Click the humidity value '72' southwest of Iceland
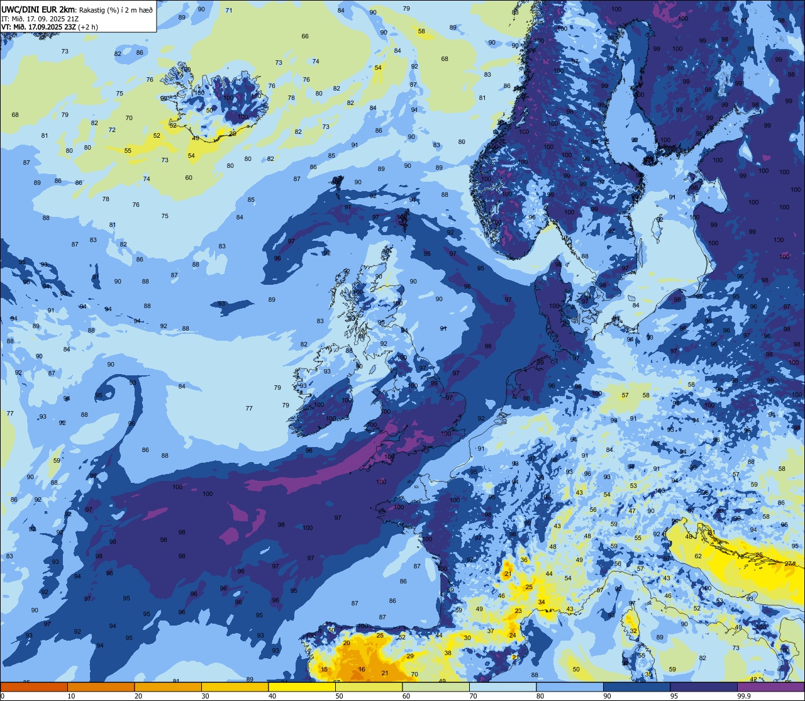The height and width of the screenshot is (701, 805). pos(112,130)
